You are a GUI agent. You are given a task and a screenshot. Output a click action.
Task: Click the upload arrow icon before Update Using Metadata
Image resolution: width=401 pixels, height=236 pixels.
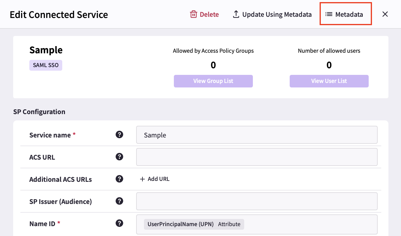pos(236,14)
